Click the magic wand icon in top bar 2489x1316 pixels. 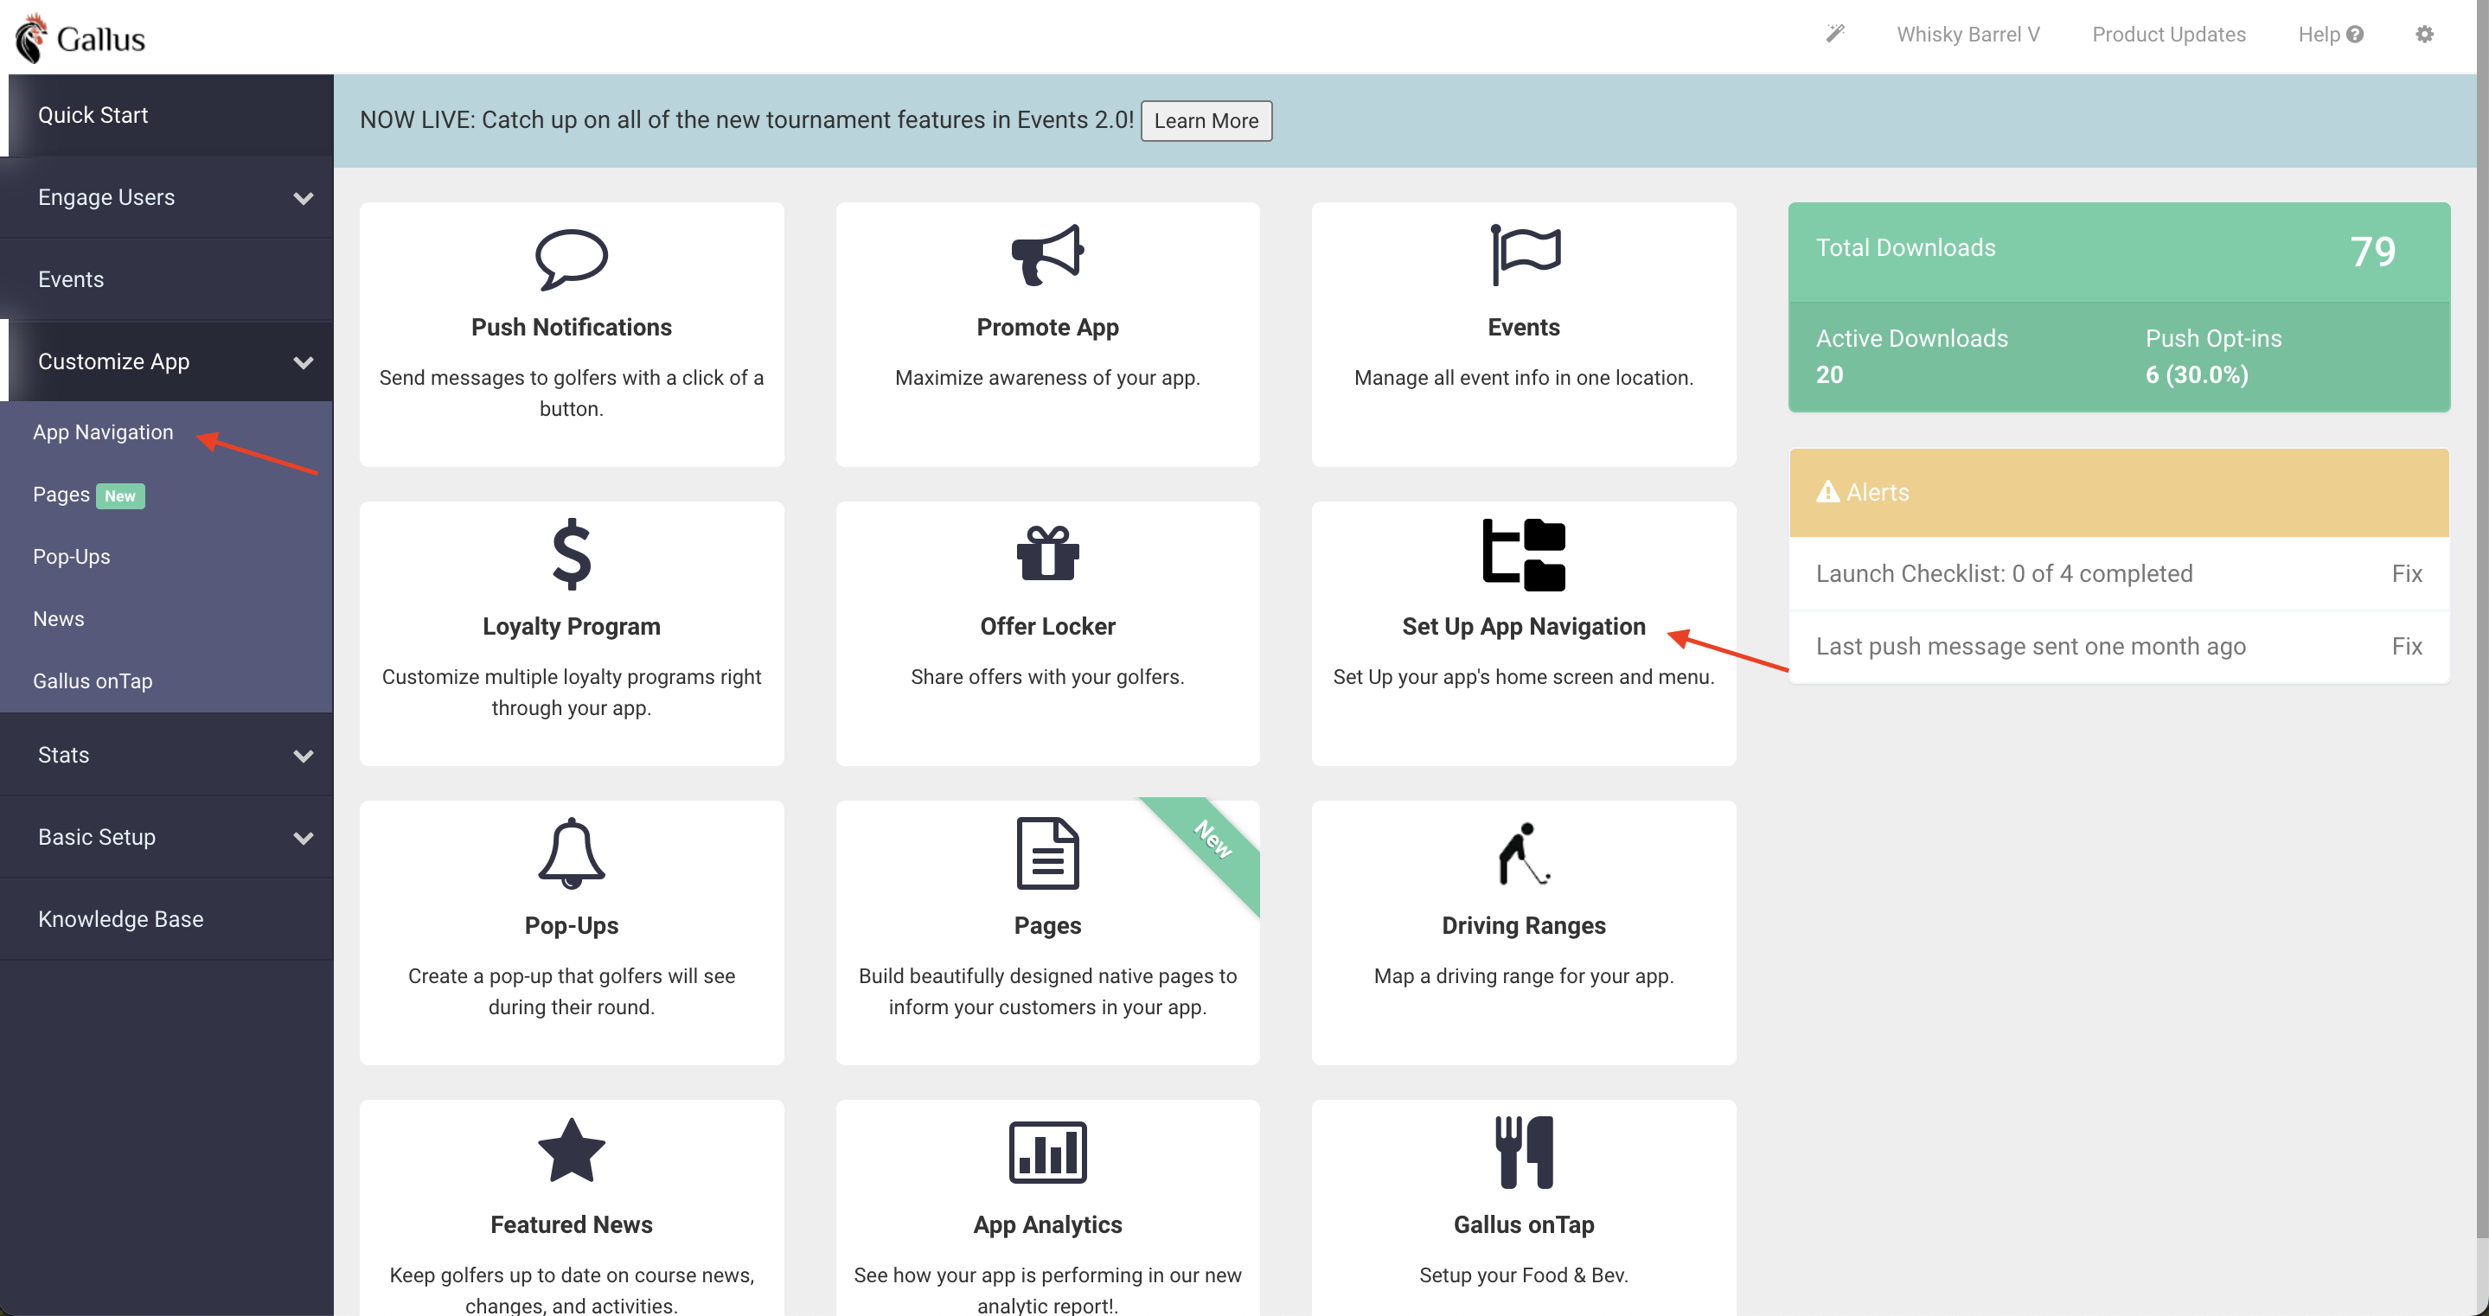tap(1835, 35)
